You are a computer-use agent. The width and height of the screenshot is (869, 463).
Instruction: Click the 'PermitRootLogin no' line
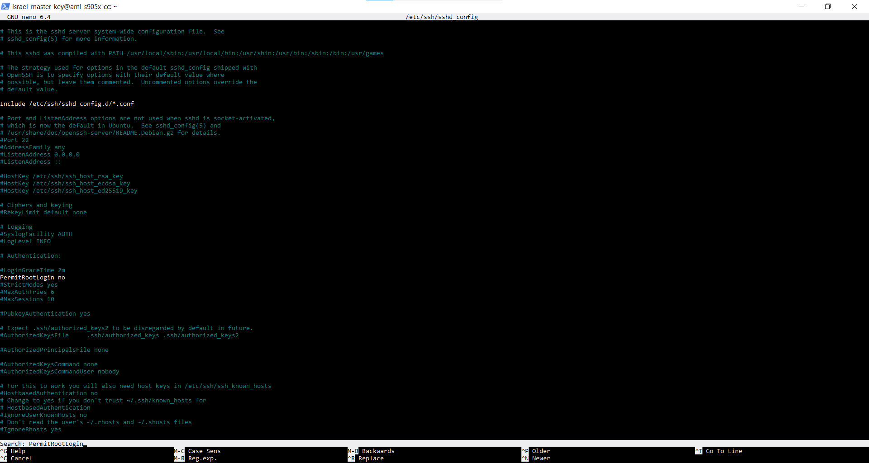[x=33, y=277]
